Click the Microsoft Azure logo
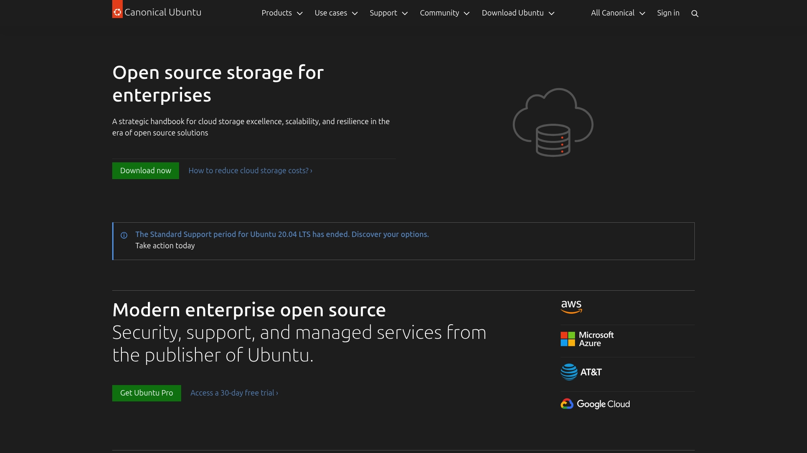The width and height of the screenshot is (807, 453). [587, 339]
